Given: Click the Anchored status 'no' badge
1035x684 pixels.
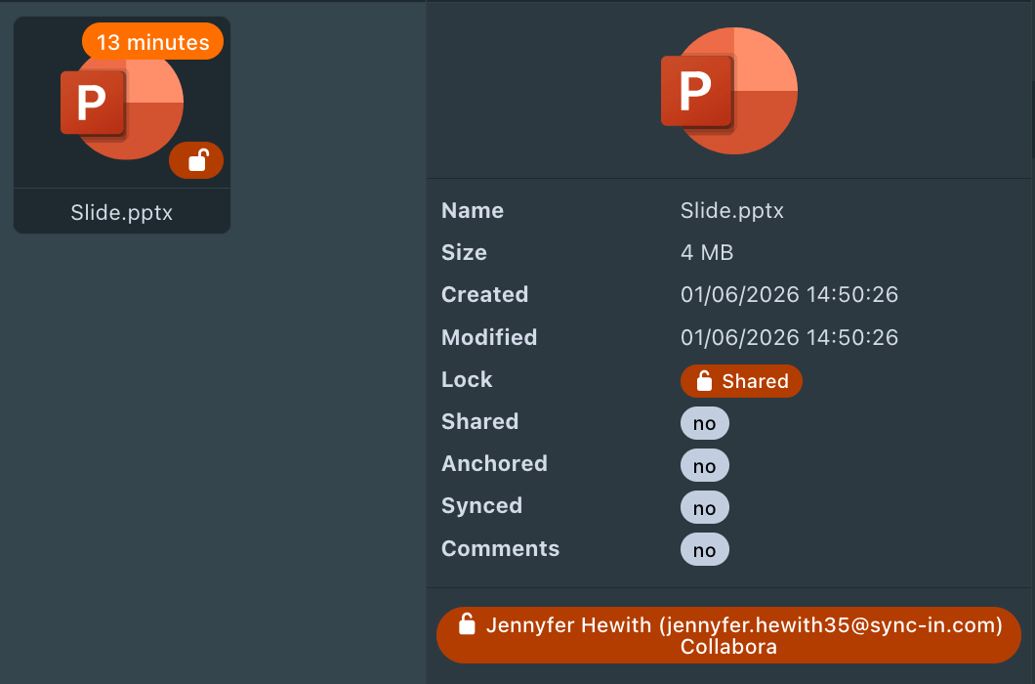Looking at the screenshot, I should pyautogui.click(x=704, y=466).
